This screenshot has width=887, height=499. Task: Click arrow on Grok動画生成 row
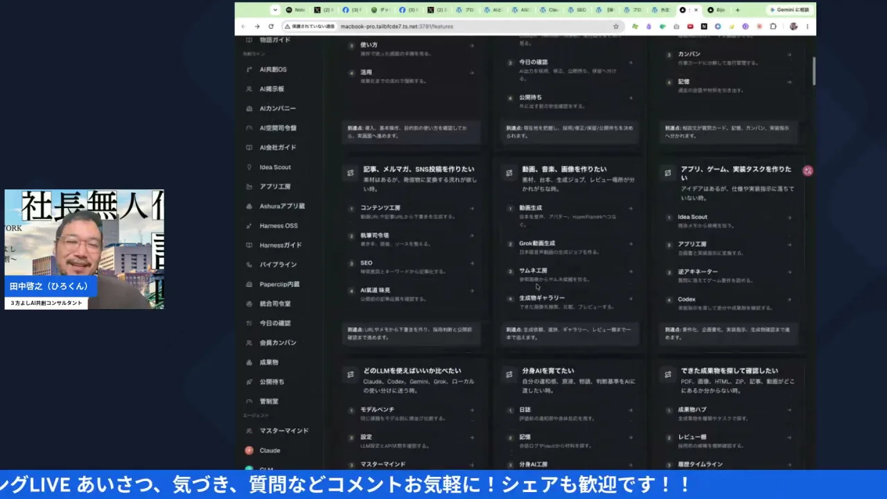pyautogui.click(x=631, y=244)
